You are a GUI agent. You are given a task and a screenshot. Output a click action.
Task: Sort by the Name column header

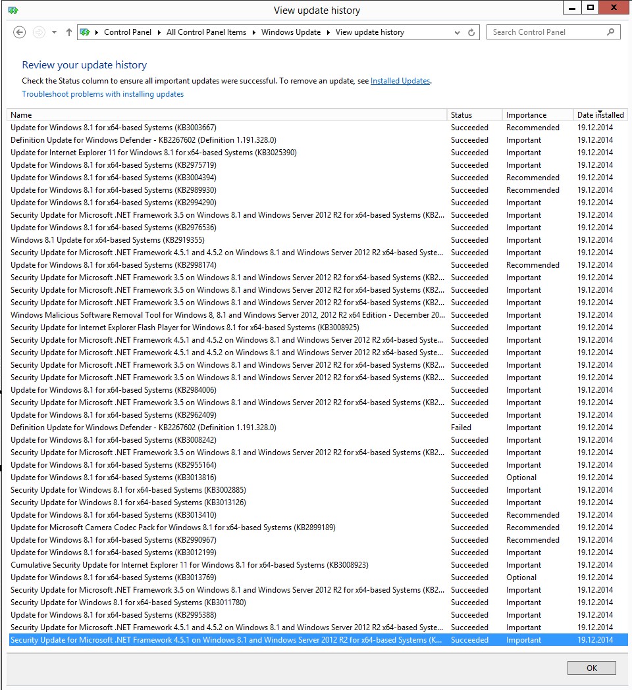click(227, 115)
